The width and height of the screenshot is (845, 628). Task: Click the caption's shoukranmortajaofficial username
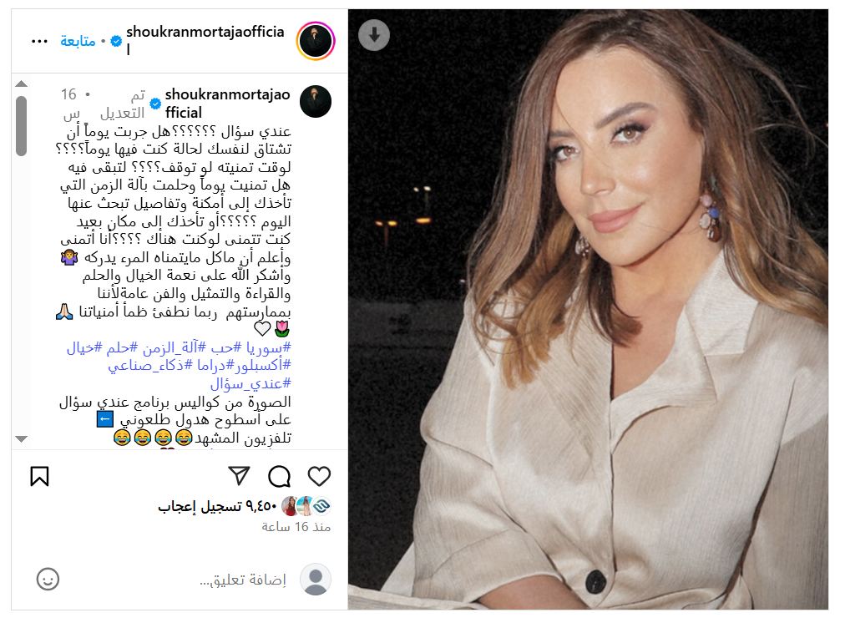227,104
